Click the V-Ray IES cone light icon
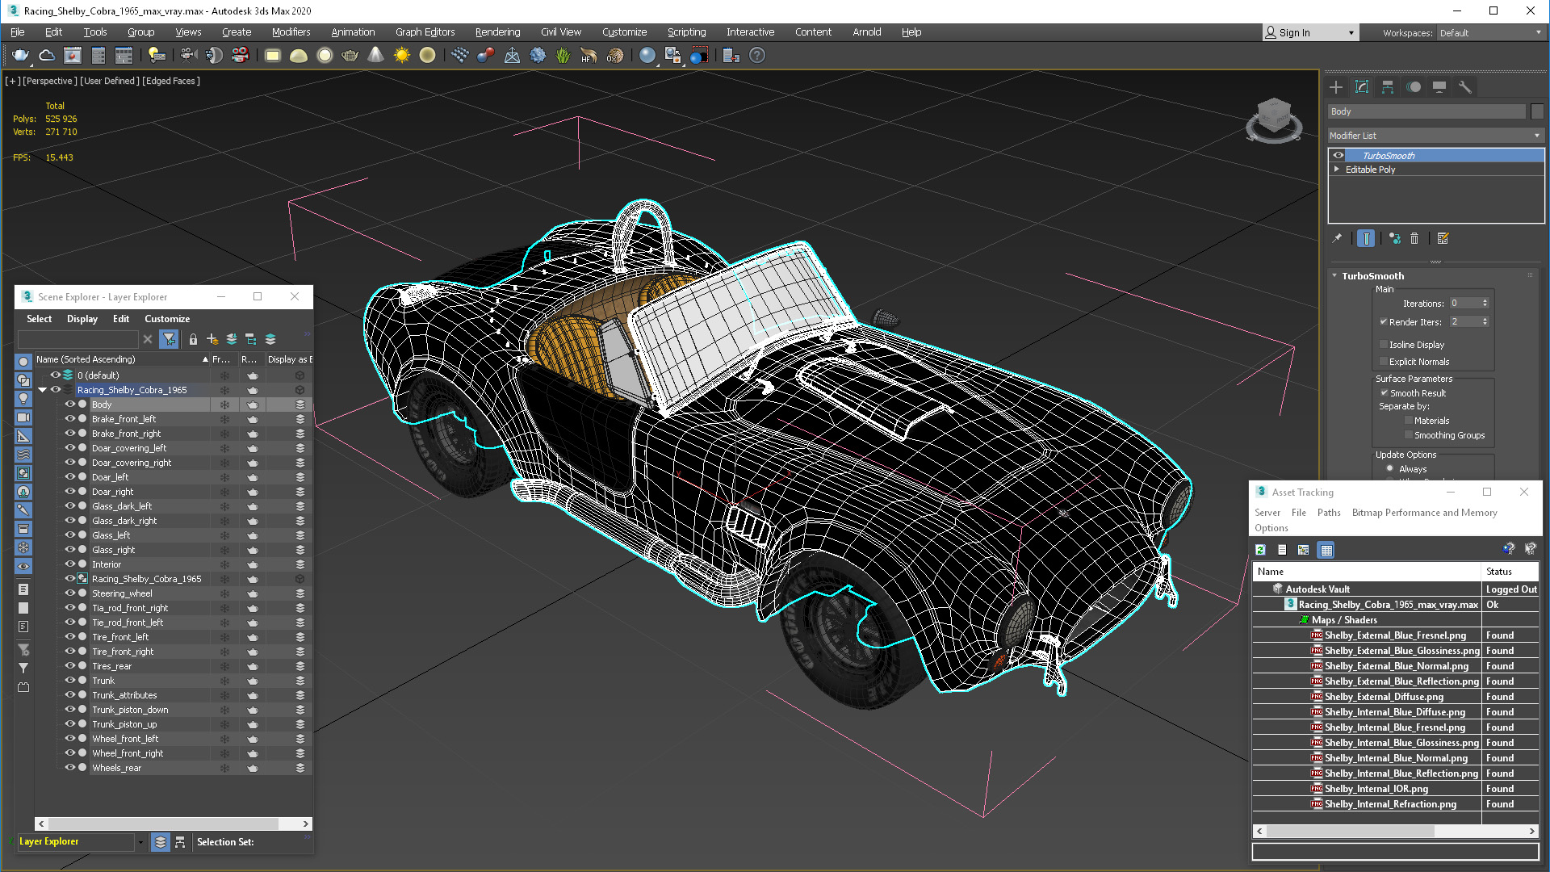This screenshot has width=1550, height=872. click(x=376, y=56)
